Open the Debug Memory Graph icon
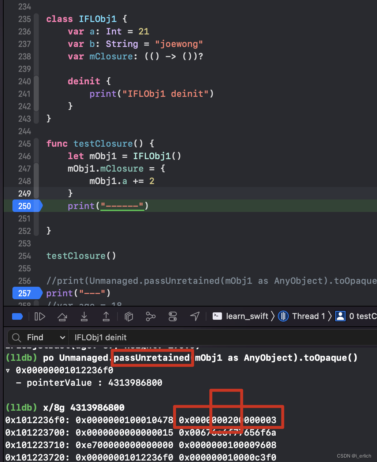Screen dimensions: 377x462 point(150,316)
